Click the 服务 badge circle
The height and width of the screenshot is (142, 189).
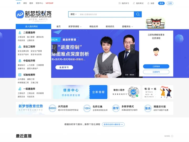click(148, 108)
